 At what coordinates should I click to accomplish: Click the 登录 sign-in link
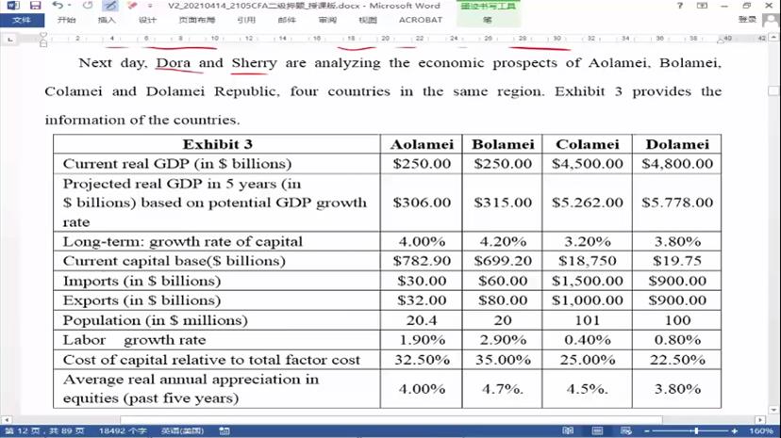click(x=747, y=20)
